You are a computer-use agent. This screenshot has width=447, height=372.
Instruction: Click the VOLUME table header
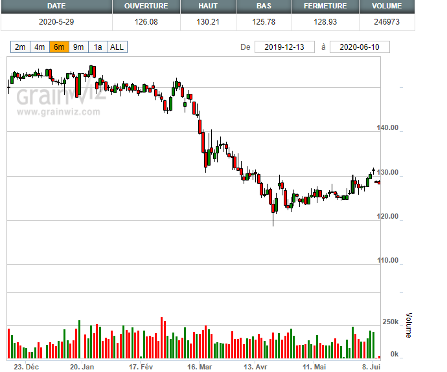pos(387,6)
